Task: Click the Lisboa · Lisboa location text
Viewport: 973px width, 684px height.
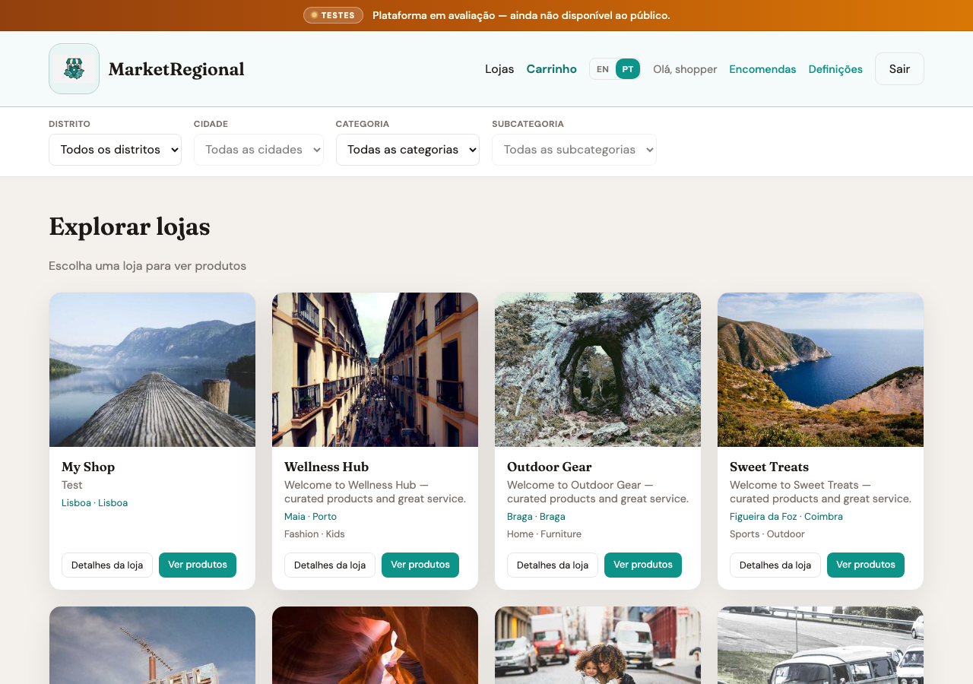Action: (x=94, y=502)
